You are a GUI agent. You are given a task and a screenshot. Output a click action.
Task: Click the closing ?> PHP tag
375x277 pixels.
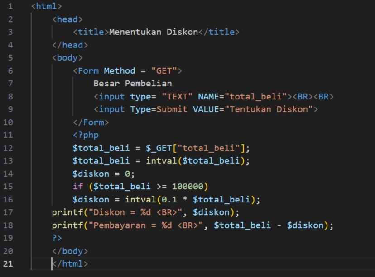(x=57, y=238)
